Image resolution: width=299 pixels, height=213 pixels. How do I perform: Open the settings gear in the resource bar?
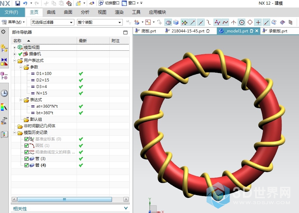[x=3, y=32]
